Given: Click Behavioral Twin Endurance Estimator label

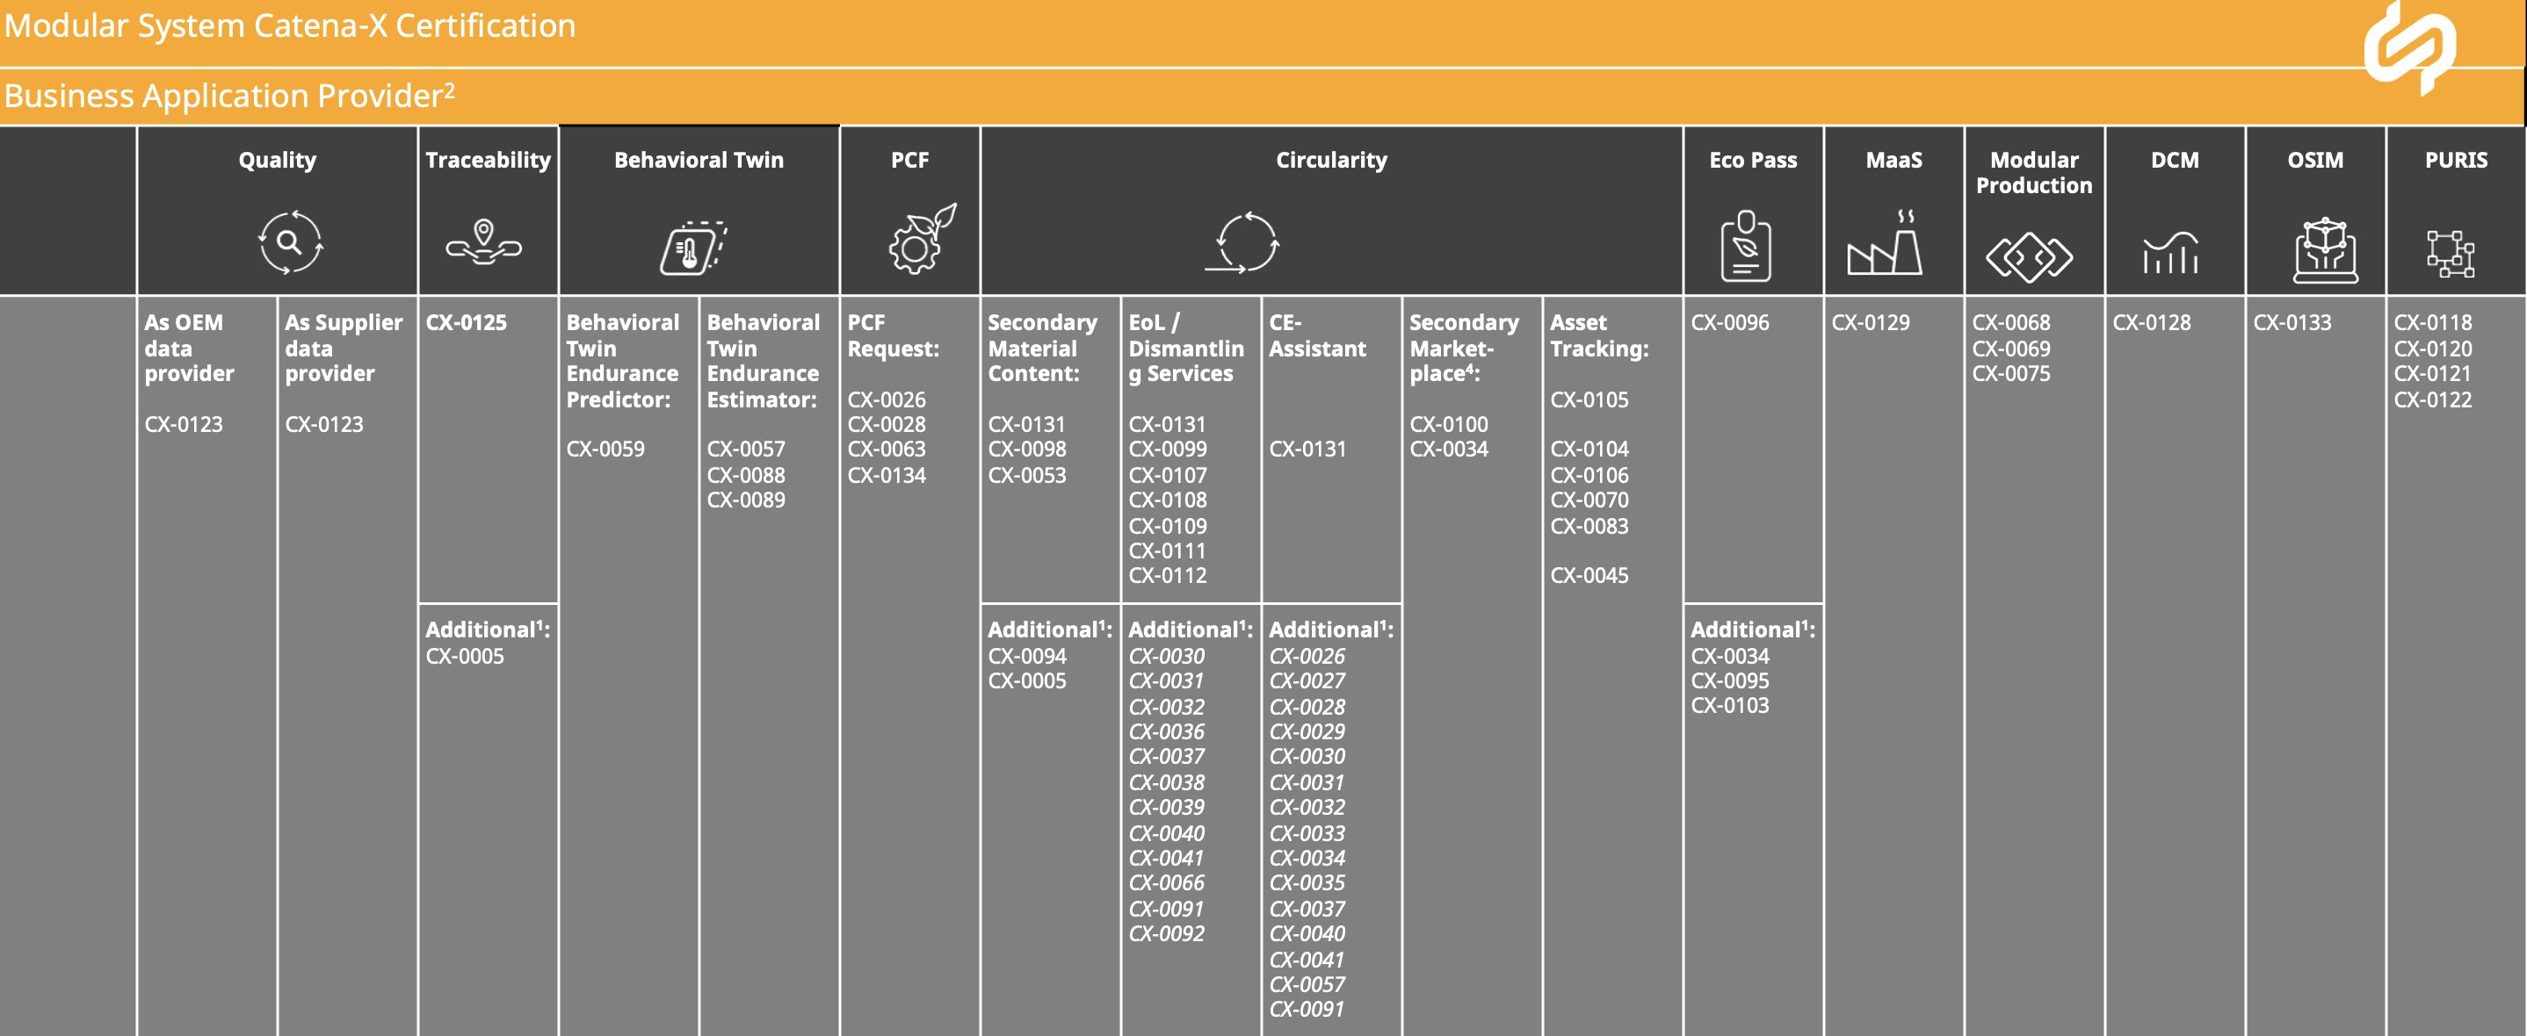Looking at the screenshot, I should pyautogui.click(x=764, y=361).
